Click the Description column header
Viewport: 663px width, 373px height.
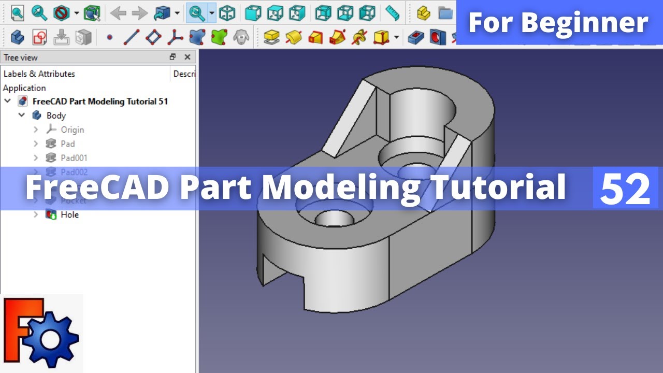184,74
